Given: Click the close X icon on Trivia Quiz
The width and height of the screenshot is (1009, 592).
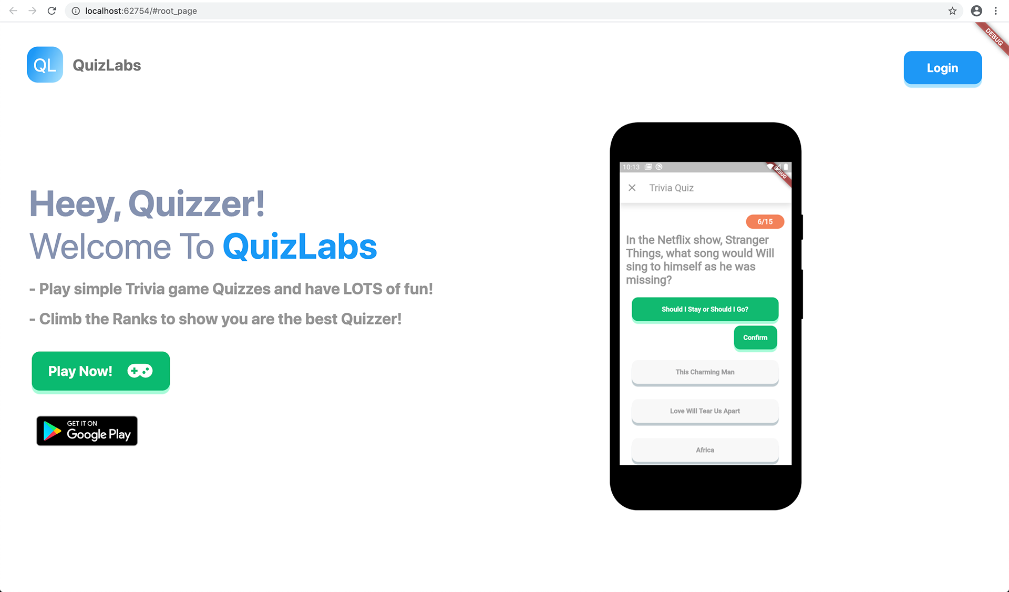Looking at the screenshot, I should [632, 188].
